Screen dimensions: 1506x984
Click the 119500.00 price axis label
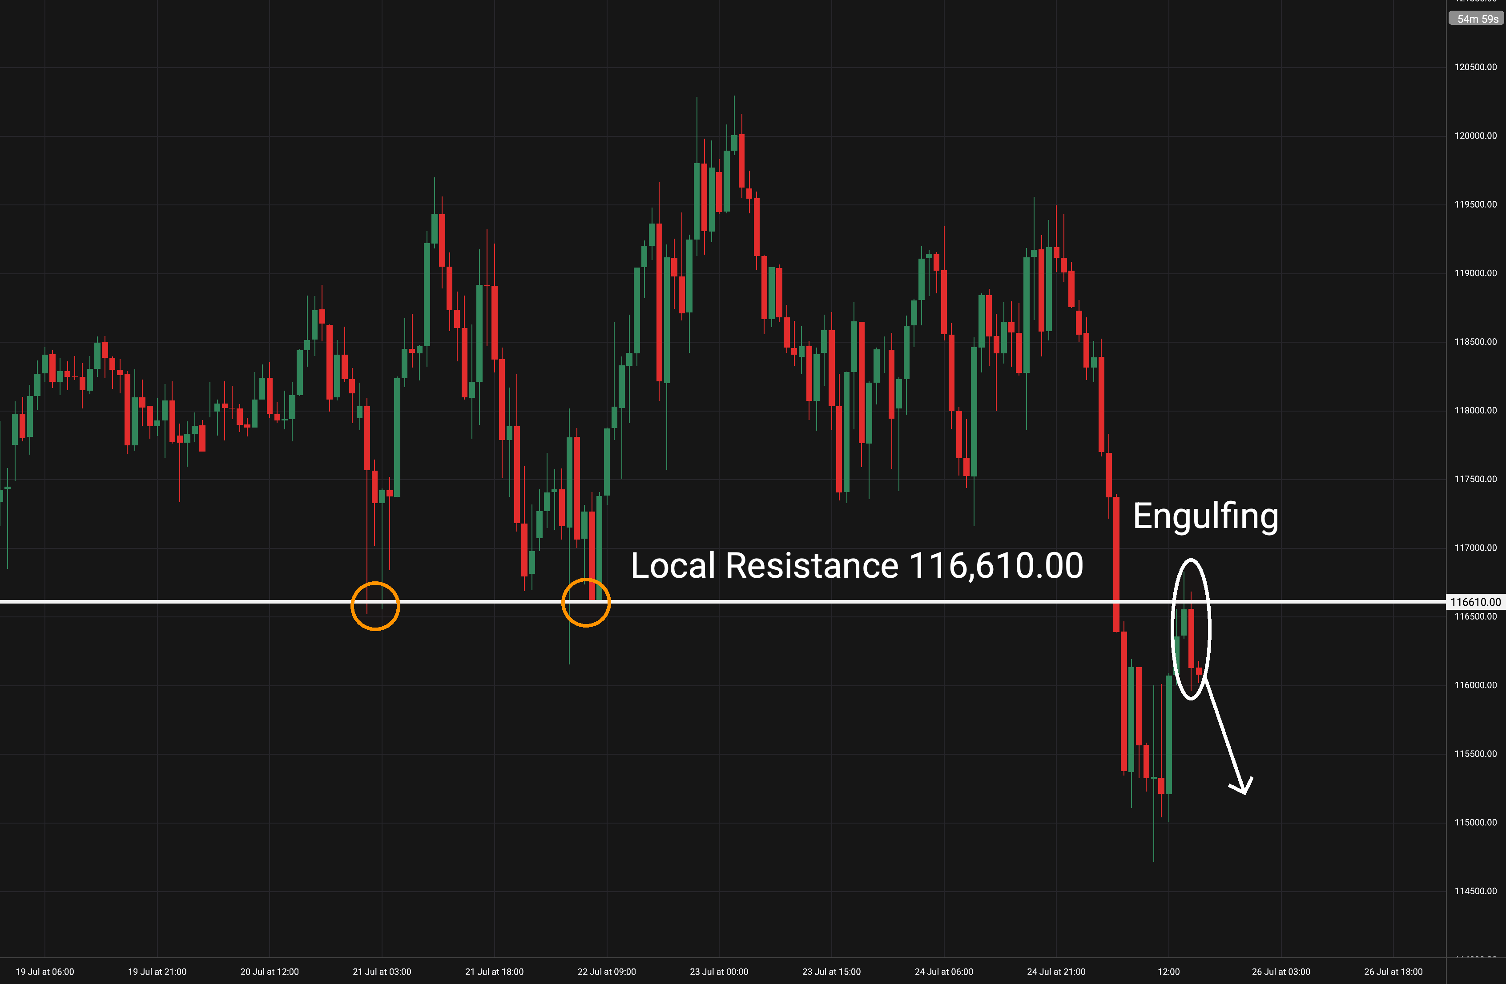pos(1476,204)
